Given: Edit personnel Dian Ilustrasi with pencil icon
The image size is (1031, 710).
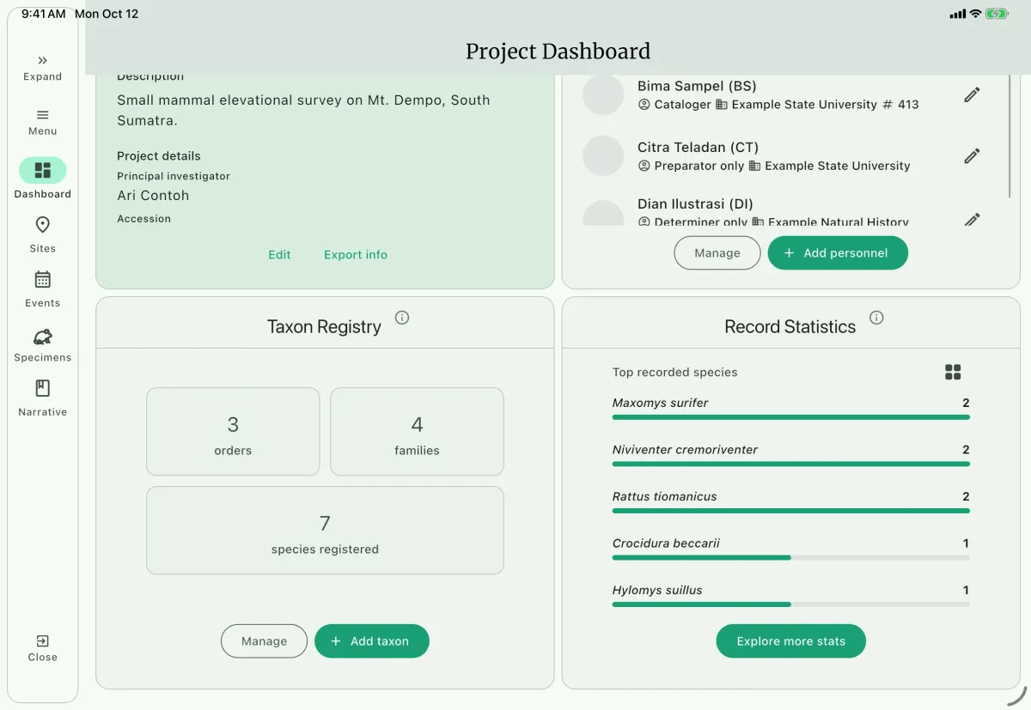Looking at the screenshot, I should pyautogui.click(x=972, y=219).
